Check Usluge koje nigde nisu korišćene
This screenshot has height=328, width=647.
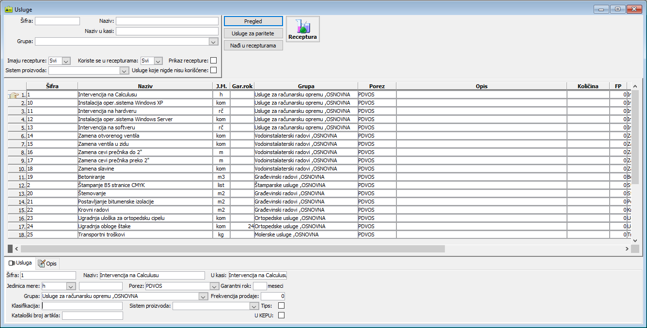click(x=213, y=70)
